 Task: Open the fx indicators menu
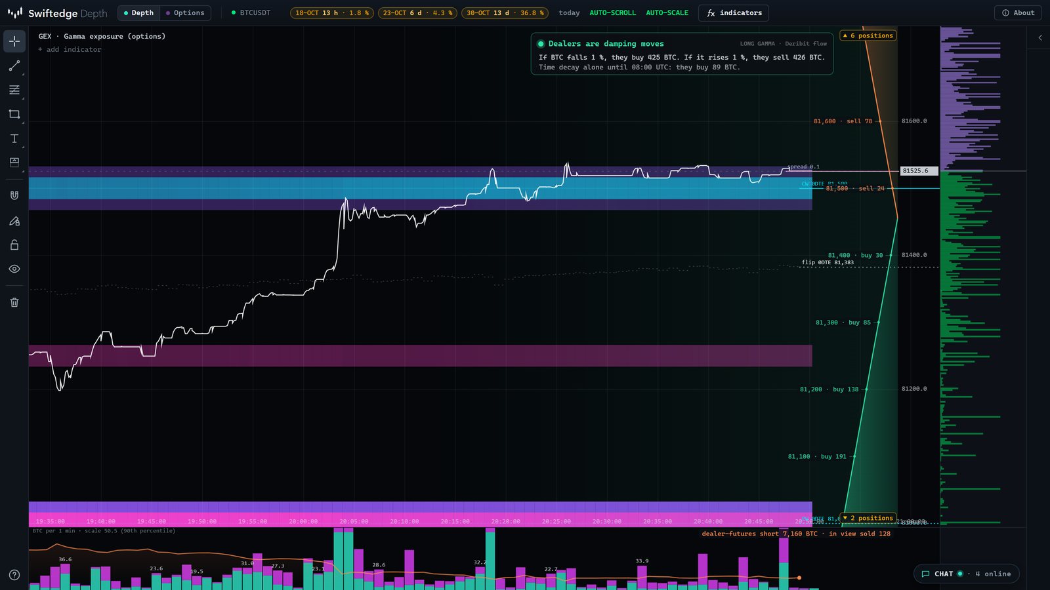click(734, 13)
